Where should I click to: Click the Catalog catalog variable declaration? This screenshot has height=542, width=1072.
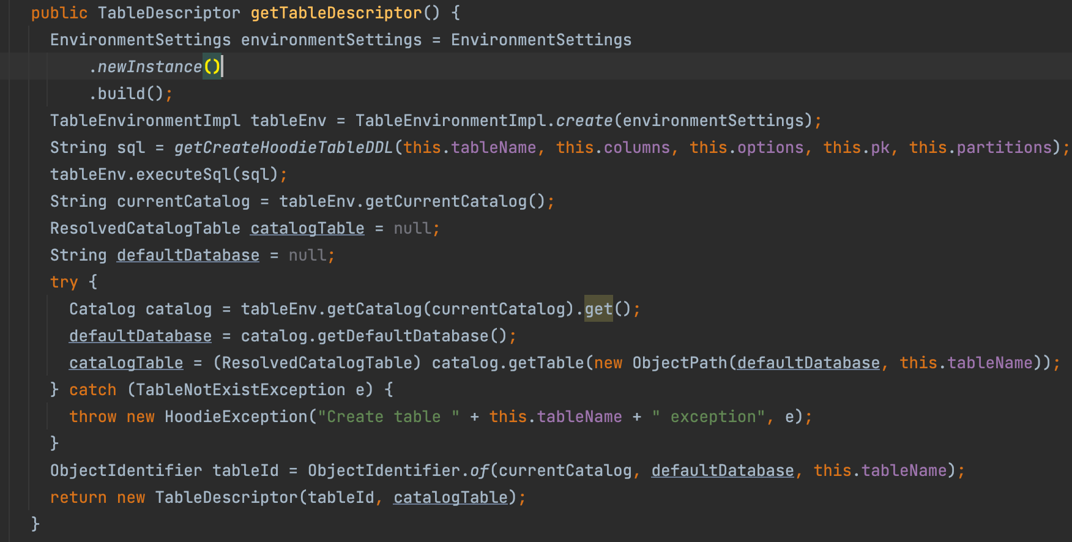(179, 309)
